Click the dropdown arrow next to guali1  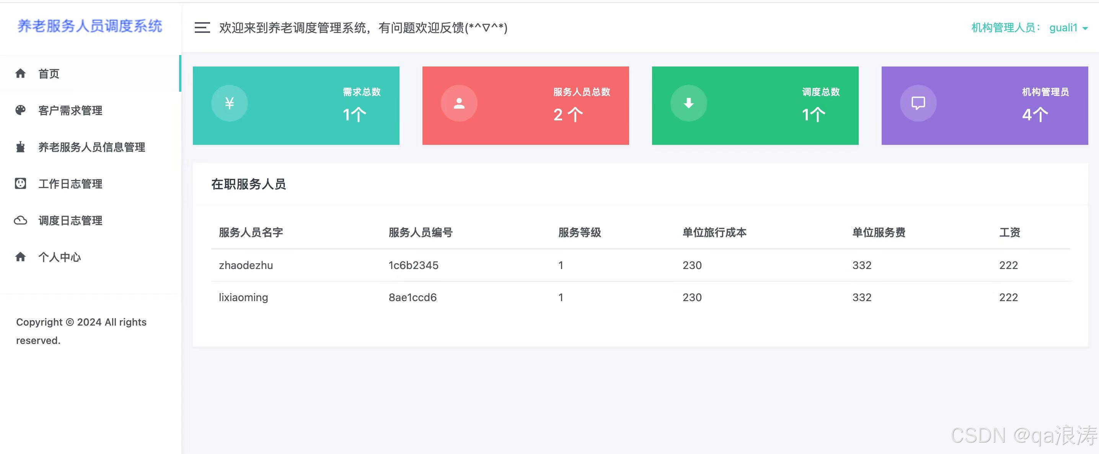click(x=1085, y=29)
